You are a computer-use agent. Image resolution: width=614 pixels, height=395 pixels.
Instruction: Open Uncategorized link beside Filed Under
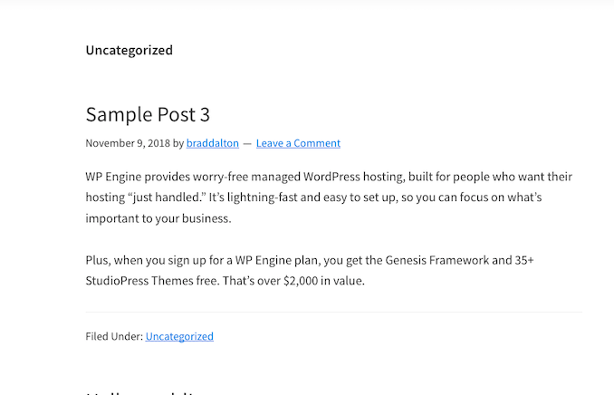click(x=179, y=336)
